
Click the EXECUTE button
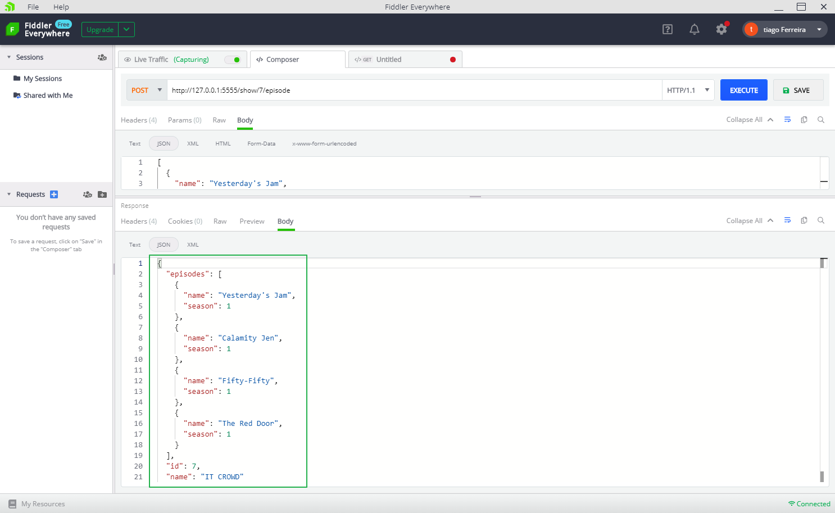(x=744, y=90)
